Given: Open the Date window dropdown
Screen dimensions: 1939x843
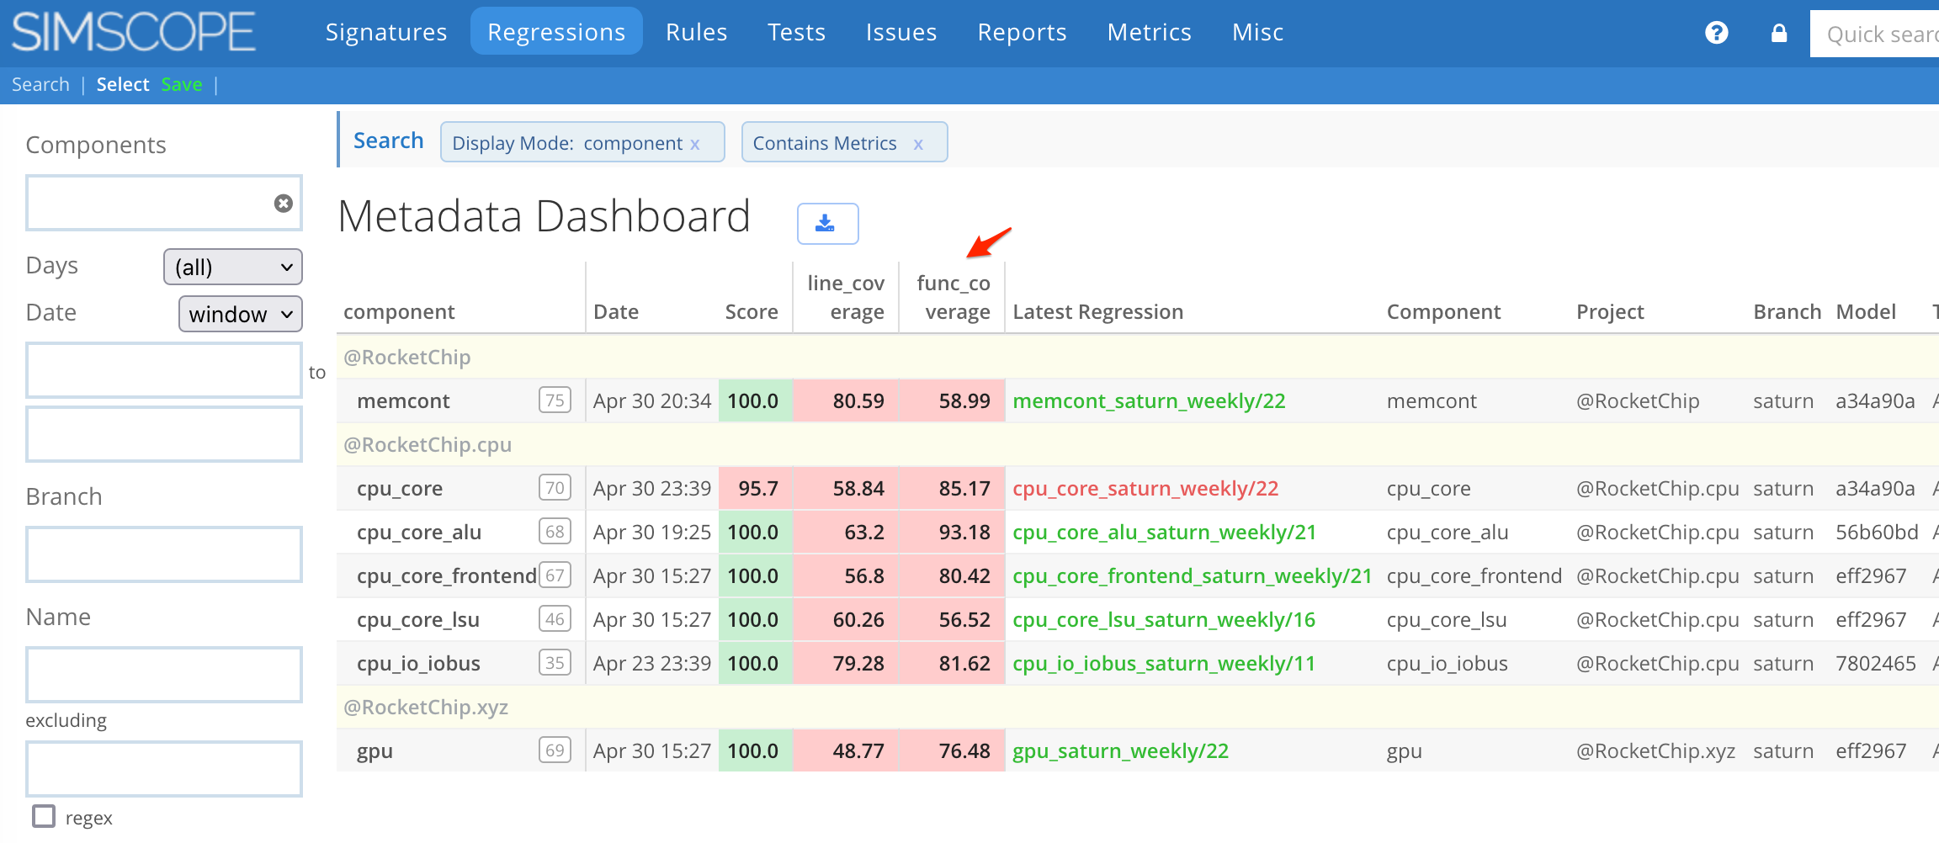Looking at the screenshot, I should pos(241,314).
